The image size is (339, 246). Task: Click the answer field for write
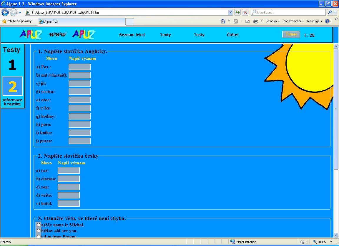(69, 195)
